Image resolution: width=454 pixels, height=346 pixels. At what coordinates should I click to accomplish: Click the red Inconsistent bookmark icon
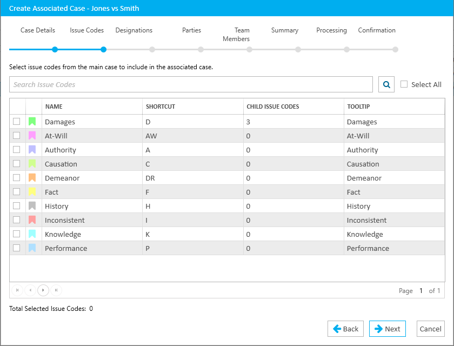coord(32,220)
